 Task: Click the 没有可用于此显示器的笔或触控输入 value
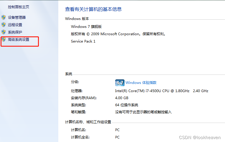click(143, 112)
